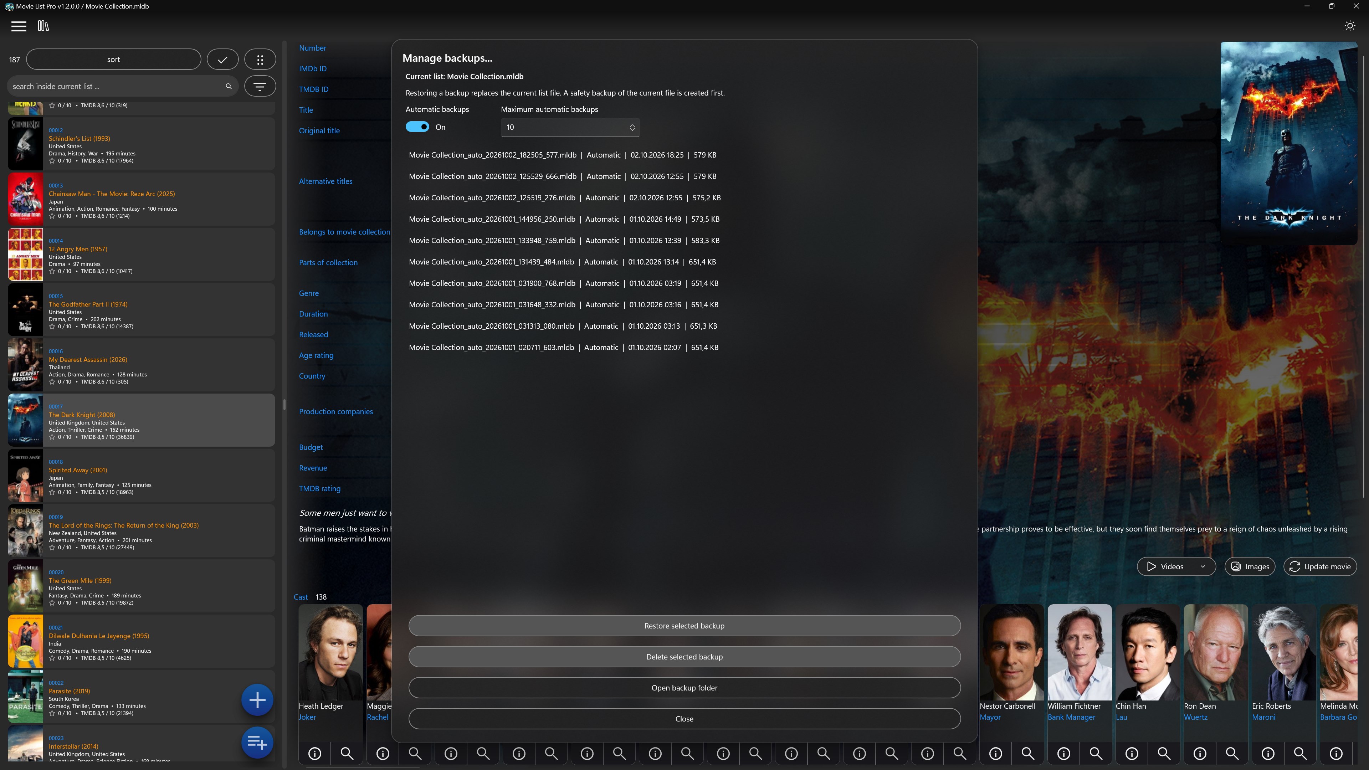Image resolution: width=1369 pixels, height=770 pixels.
Task: Open the six-dot grid options button
Action: click(260, 60)
